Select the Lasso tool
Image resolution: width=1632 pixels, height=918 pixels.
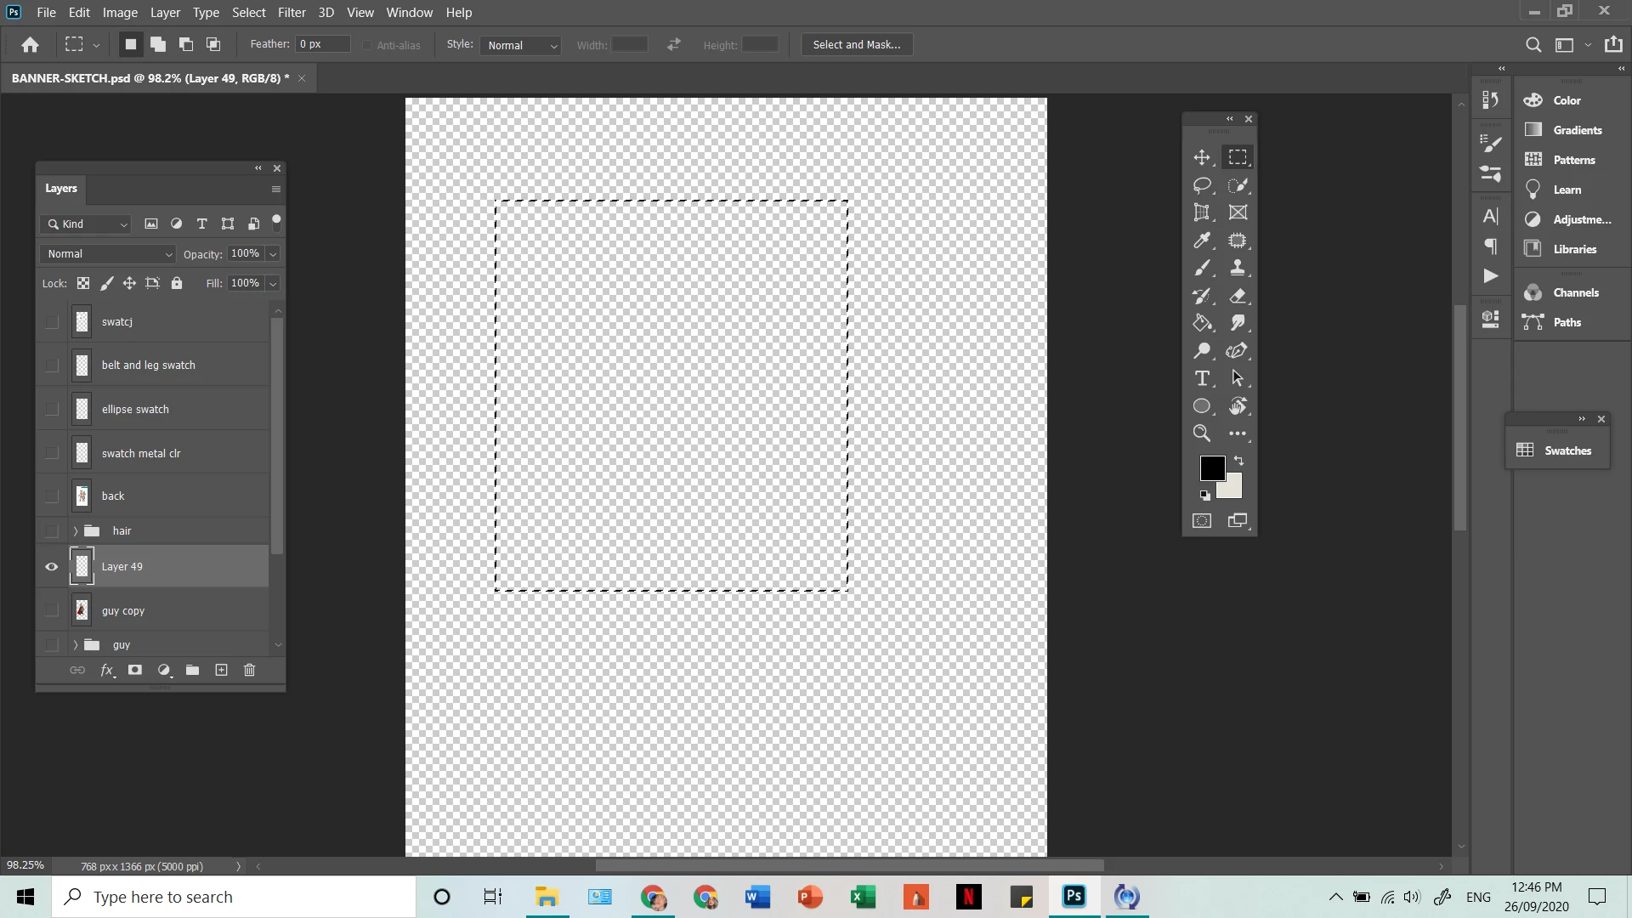point(1201,185)
